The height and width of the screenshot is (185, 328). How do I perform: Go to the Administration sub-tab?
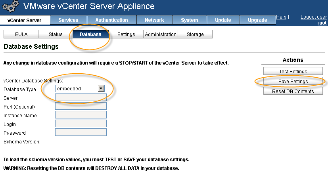(161, 34)
